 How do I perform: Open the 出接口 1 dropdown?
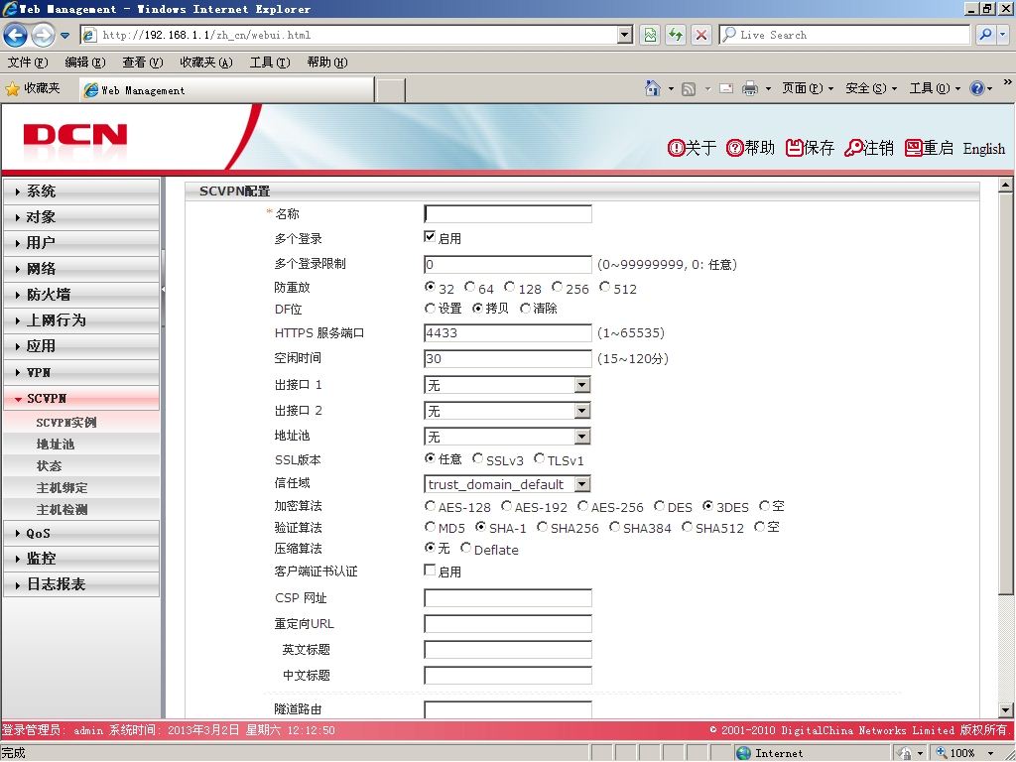[x=581, y=386]
